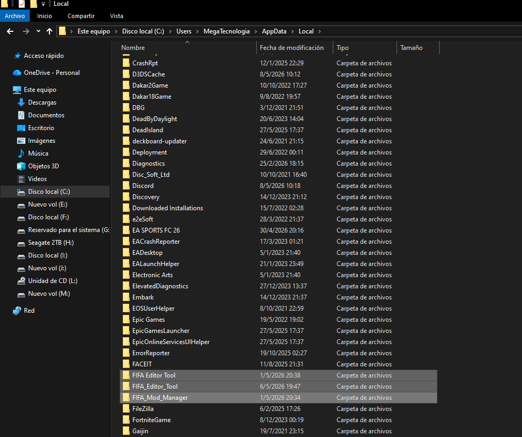
Task: Open Descargas in the sidebar
Action: tap(43, 102)
